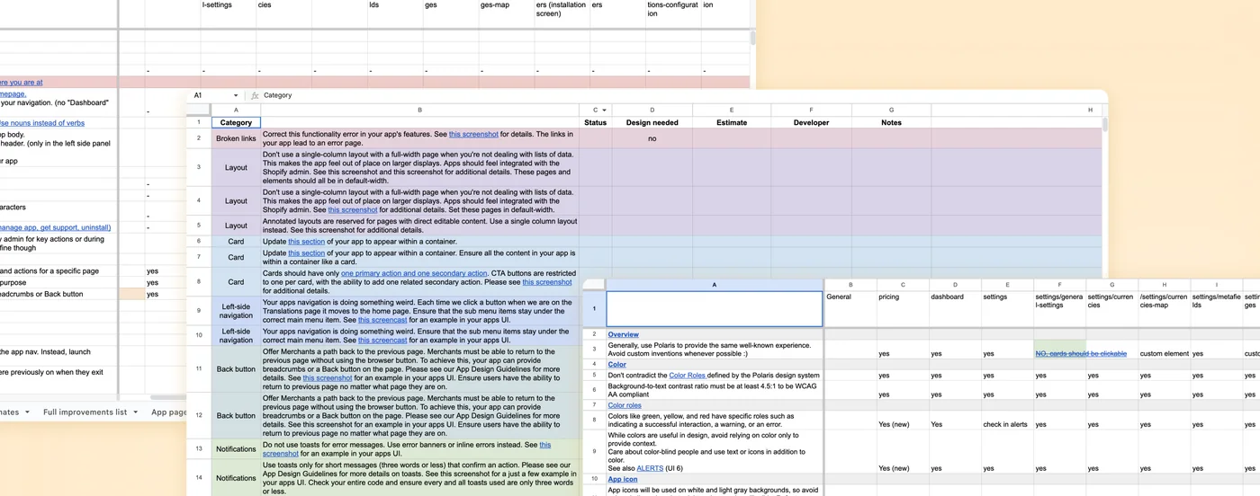Image resolution: width=1260 pixels, height=496 pixels.
Task: Select the Notifications category cell in row 14
Action: click(236, 478)
